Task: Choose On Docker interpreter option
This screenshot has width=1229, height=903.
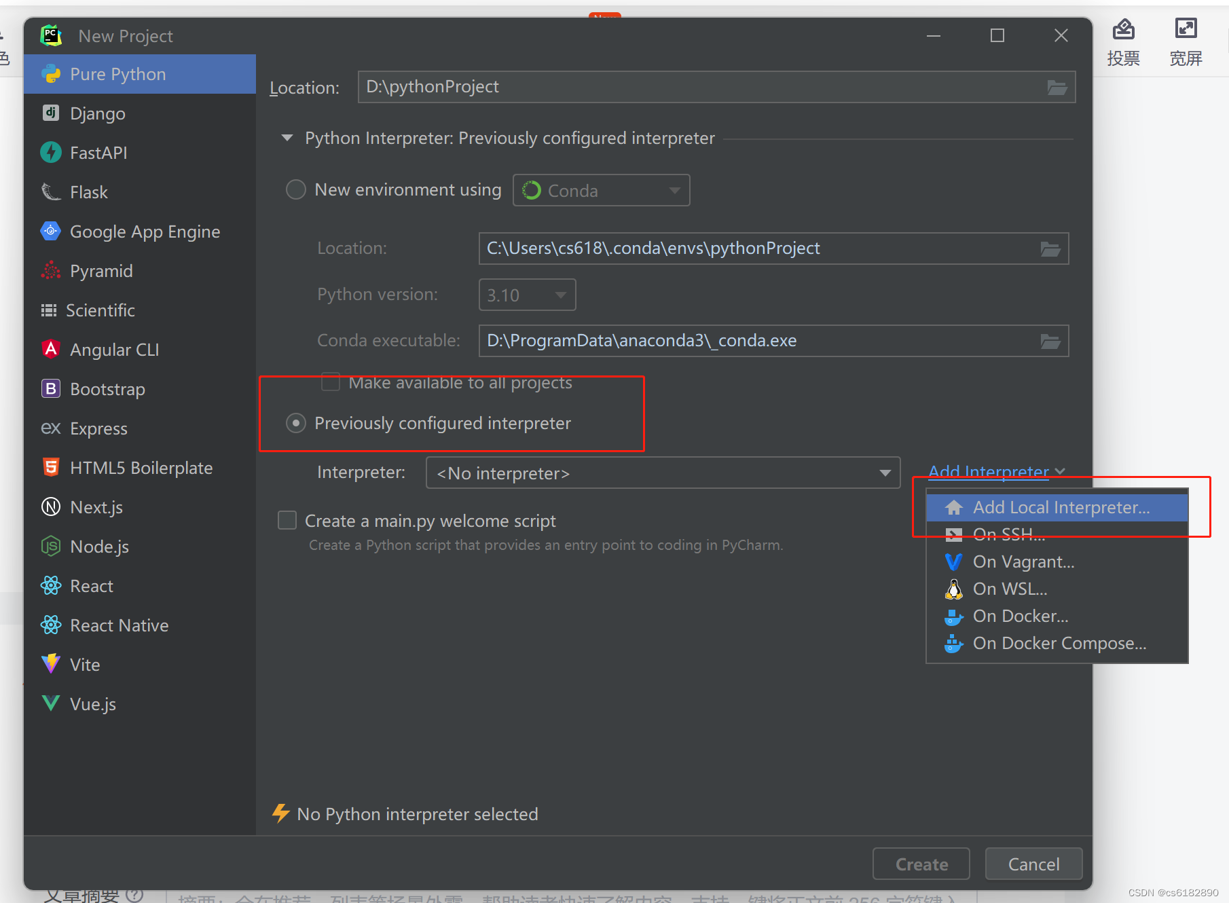Action: (x=1058, y=616)
